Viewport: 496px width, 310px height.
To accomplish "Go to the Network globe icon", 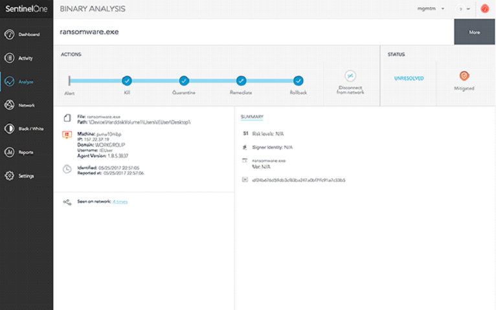I will (x=10, y=105).
